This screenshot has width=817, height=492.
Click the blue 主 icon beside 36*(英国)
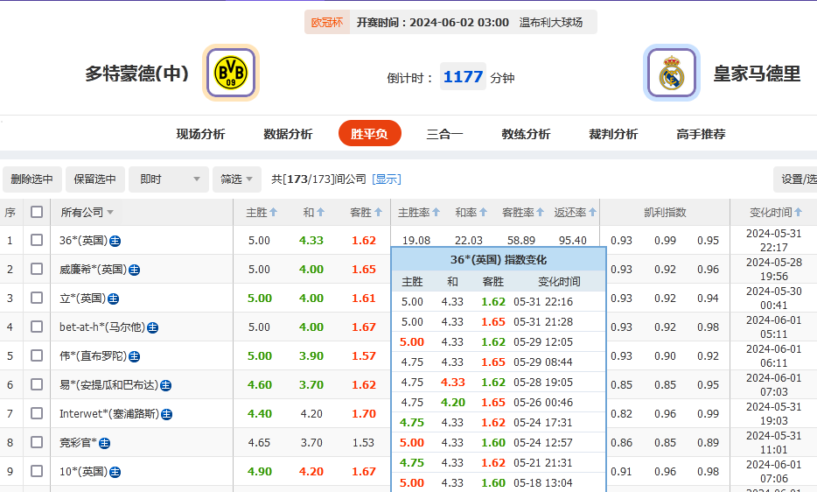click(x=115, y=241)
